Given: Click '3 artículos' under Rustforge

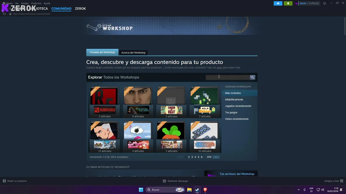Looking at the screenshot, I should [105, 116].
